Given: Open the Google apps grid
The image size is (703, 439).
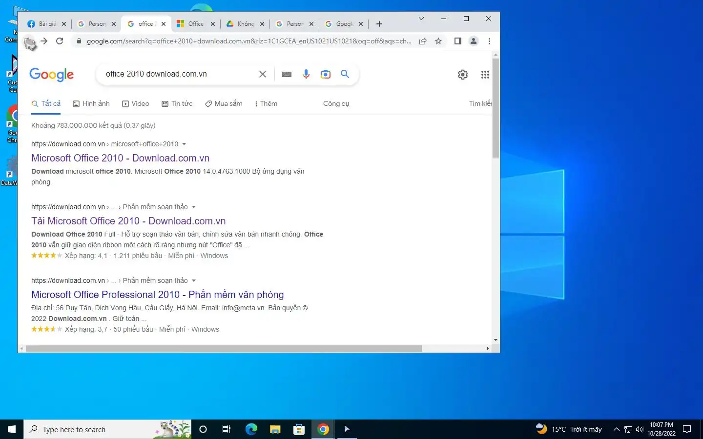Looking at the screenshot, I should [485, 75].
